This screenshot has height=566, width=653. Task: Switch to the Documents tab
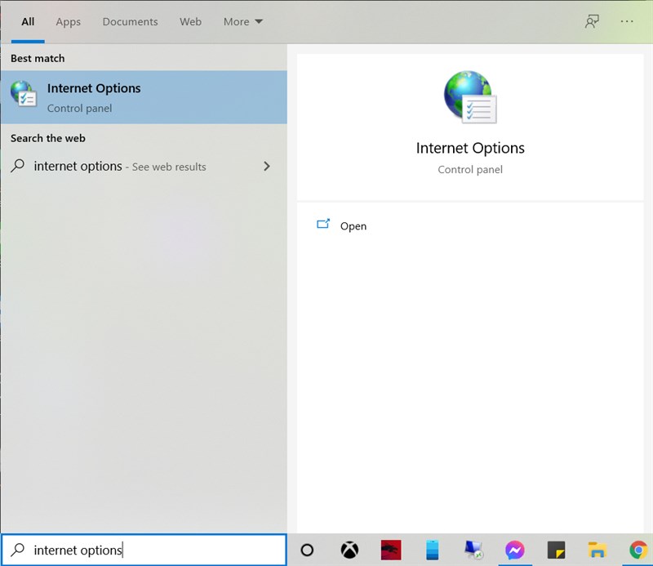130,22
